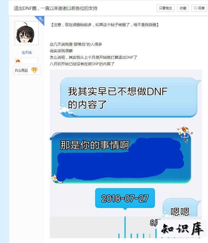This screenshot has width=208, height=243.
Task: Click the orange game controller badge icon
Action: (x=18, y=61)
